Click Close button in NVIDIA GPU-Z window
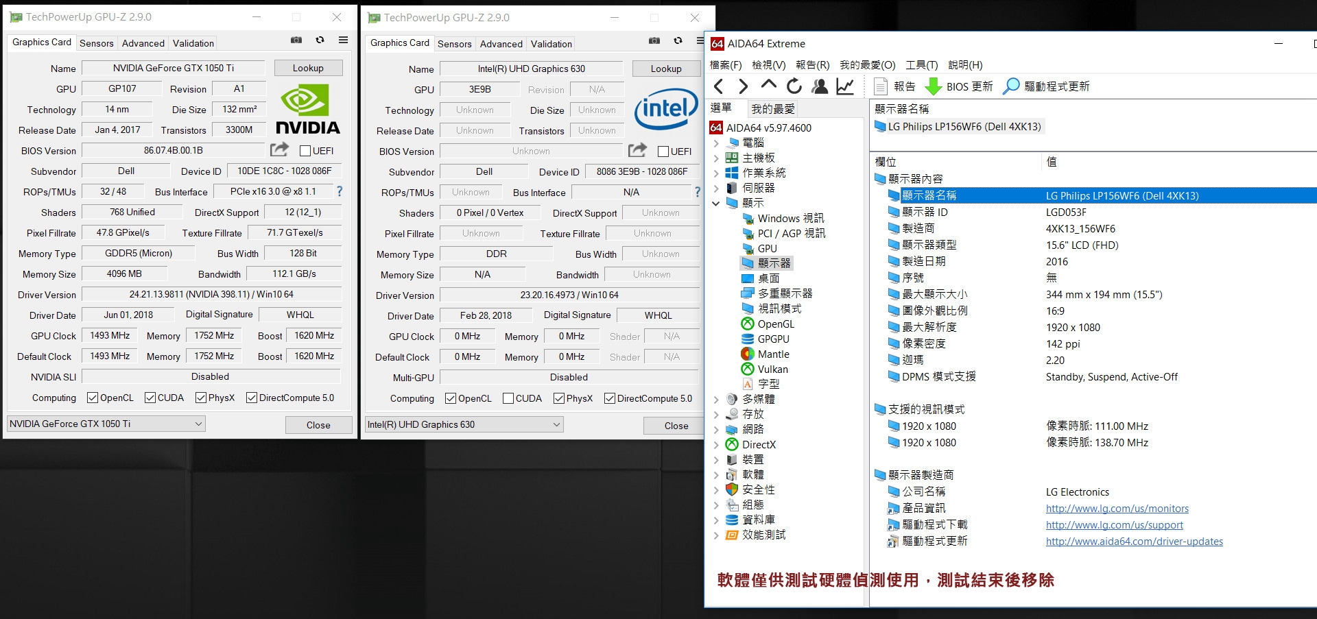Viewport: 1317px width, 619px height. 318,425
